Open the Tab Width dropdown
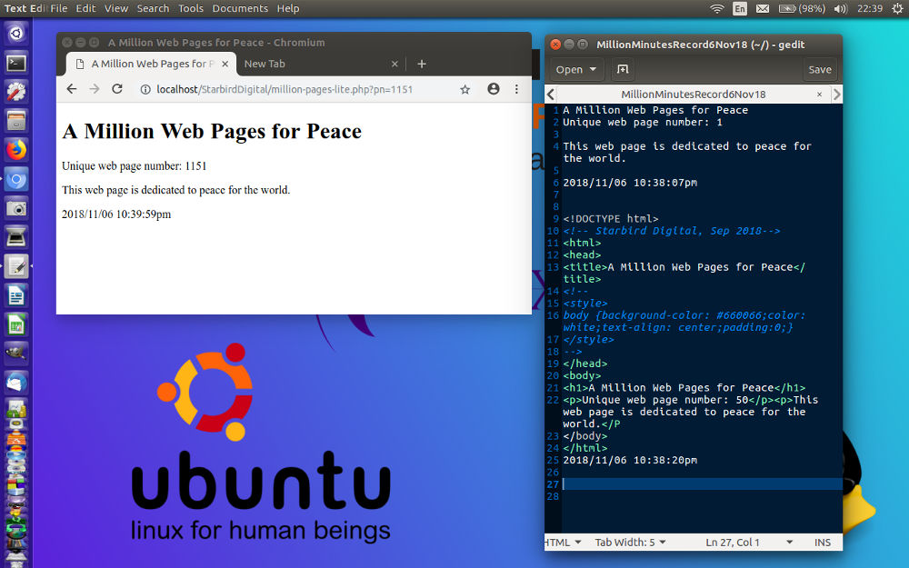The height and width of the screenshot is (568, 909). click(630, 543)
